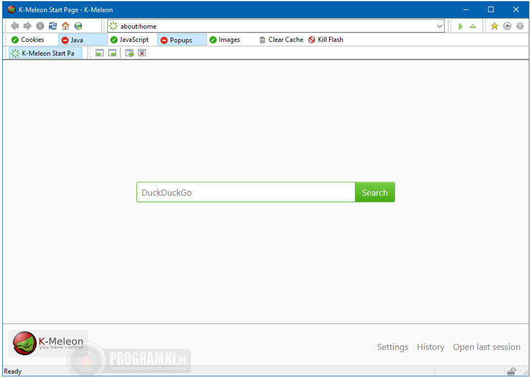
Task: Click the green Go arrow next to URL bar
Action: (x=460, y=26)
